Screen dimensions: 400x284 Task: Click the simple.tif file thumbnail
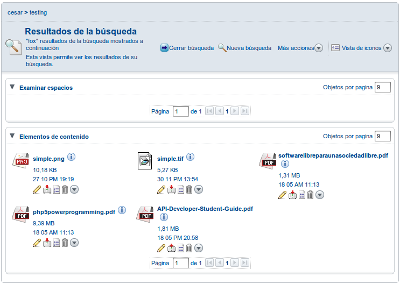(x=145, y=161)
